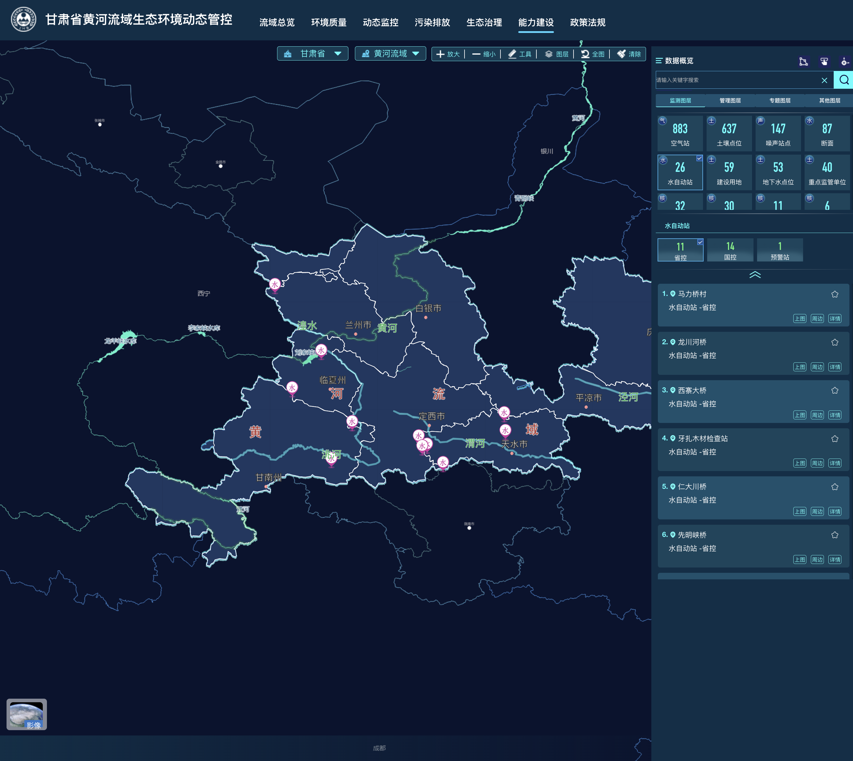Click the location pin beside 西寨大桥
This screenshot has width=853, height=761.
click(x=673, y=390)
